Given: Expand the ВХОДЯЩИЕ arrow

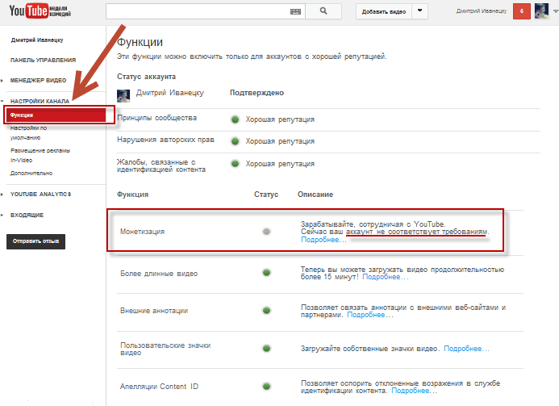Looking at the screenshot, I should [2, 216].
